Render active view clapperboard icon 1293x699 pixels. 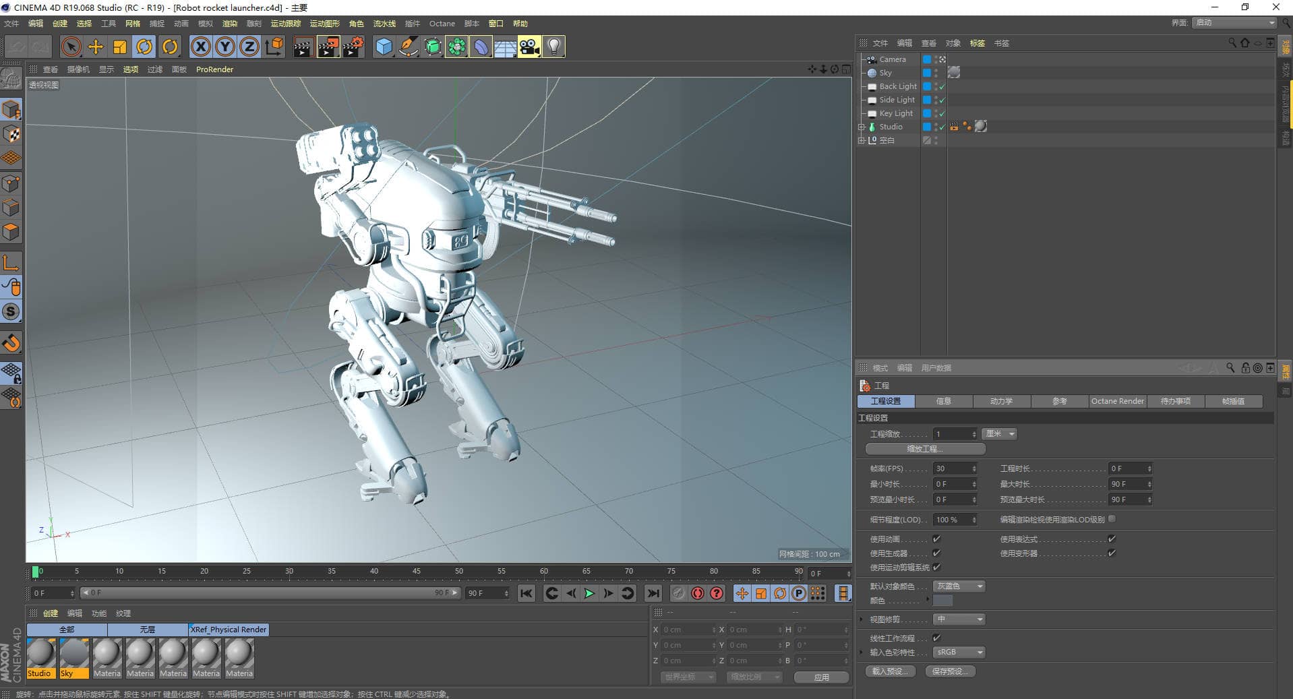303,47
